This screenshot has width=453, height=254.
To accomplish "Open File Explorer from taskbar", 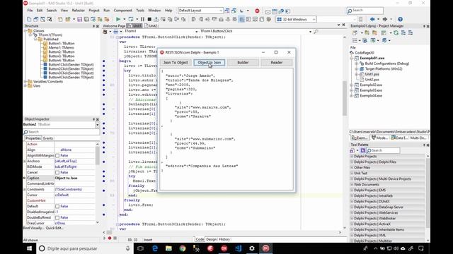I will (168, 248).
